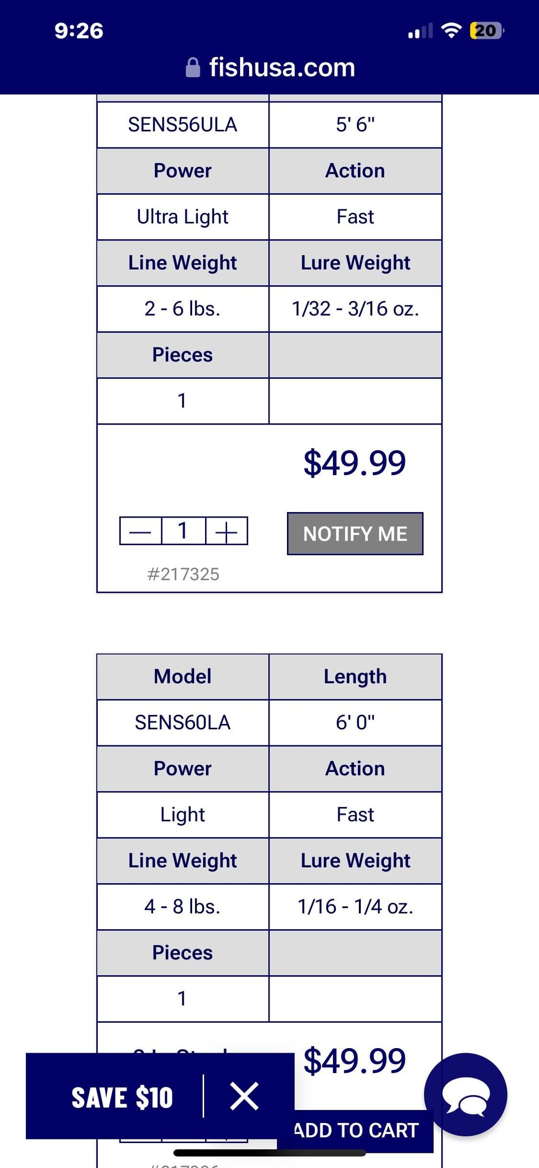The image size is (539, 1168).
Task: Open the SAVE $10 offer banner
Action: coord(122,1098)
